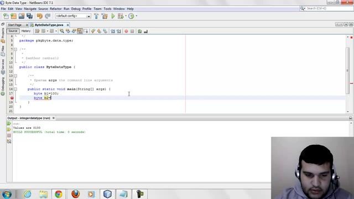Click Find Next Occurrence icon
The height and width of the screenshot is (199, 354).
tap(74, 31)
